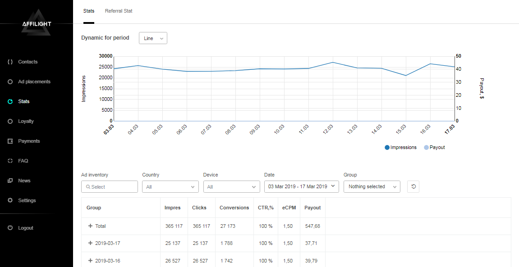Screen dimensions: 519x267
Task: Open Contacts via its braces icon
Action: (10, 62)
